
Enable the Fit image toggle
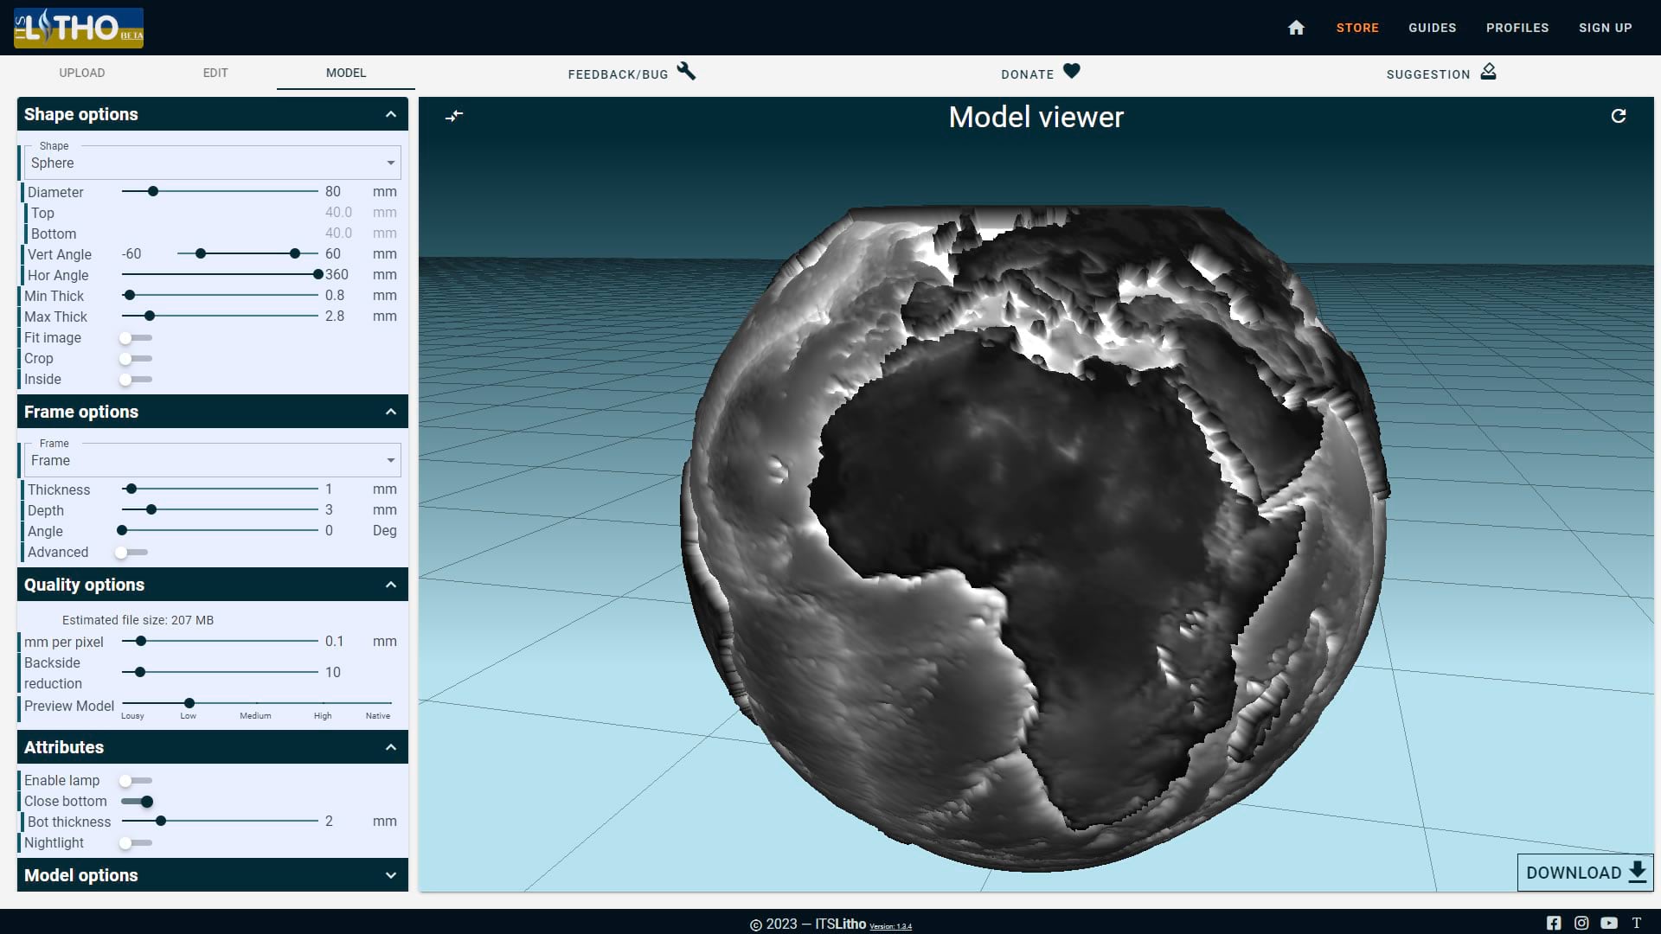[126, 337]
